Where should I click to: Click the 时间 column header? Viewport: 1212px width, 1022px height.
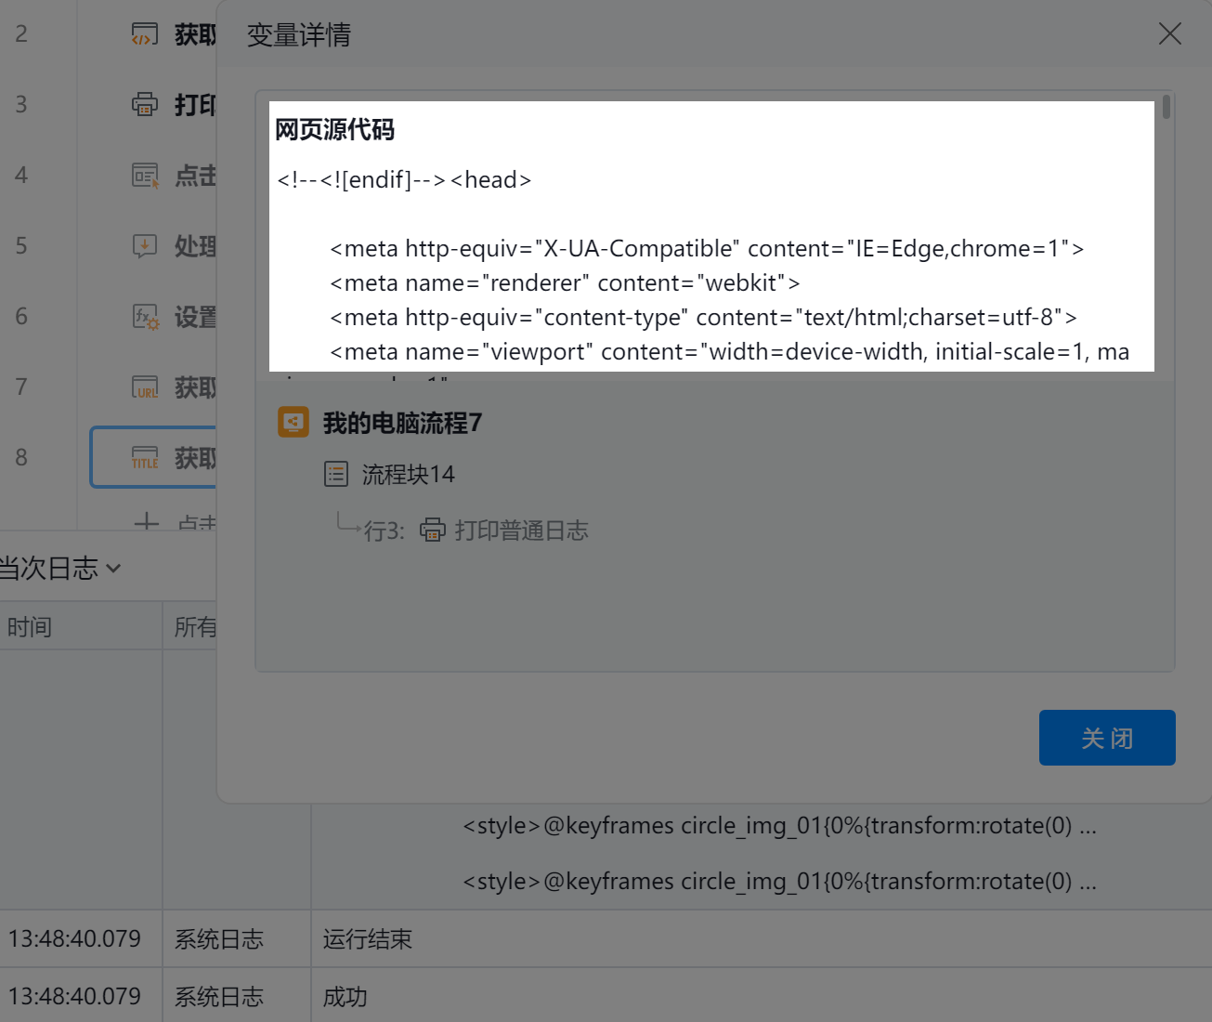point(30,627)
